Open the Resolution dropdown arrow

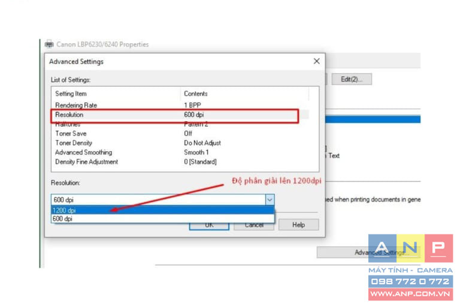click(270, 200)
